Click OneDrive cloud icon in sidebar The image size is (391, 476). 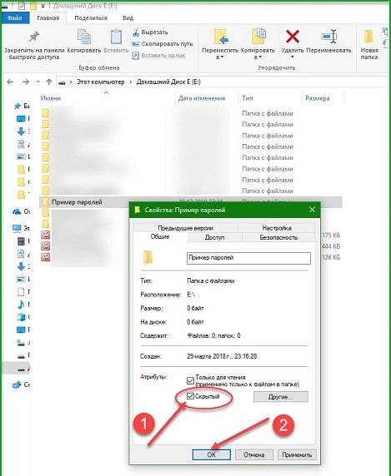(x=17, y=211)
